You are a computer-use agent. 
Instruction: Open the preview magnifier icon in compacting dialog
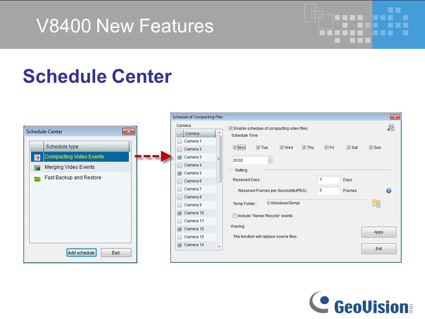point(391,127)
